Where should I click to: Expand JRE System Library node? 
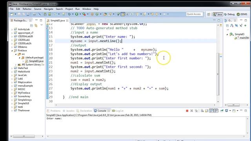tap(16, 65)
